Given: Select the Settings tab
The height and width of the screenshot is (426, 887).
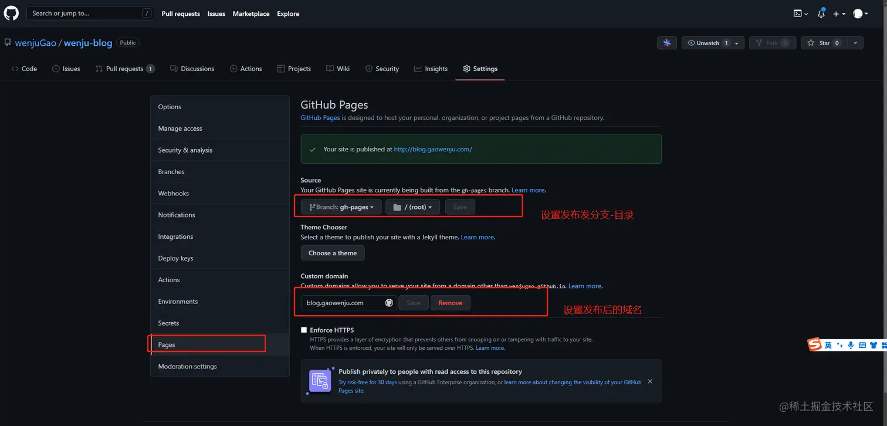Looking at the screenshot, I should tap(480, 69).
